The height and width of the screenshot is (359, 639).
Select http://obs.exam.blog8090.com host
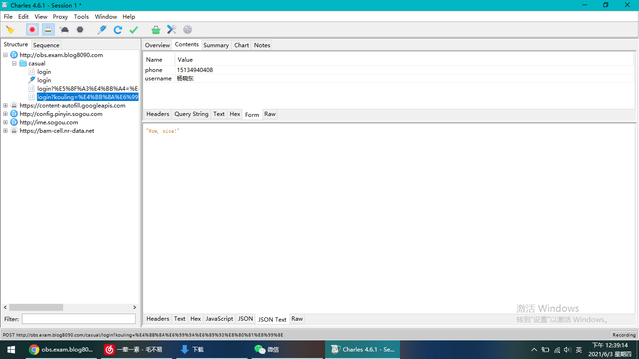[x=61, y=55]
